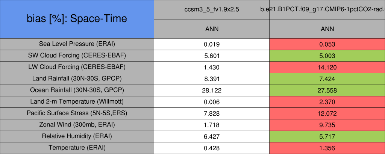Click the white cell with value 0.428

tap(212, 148)
